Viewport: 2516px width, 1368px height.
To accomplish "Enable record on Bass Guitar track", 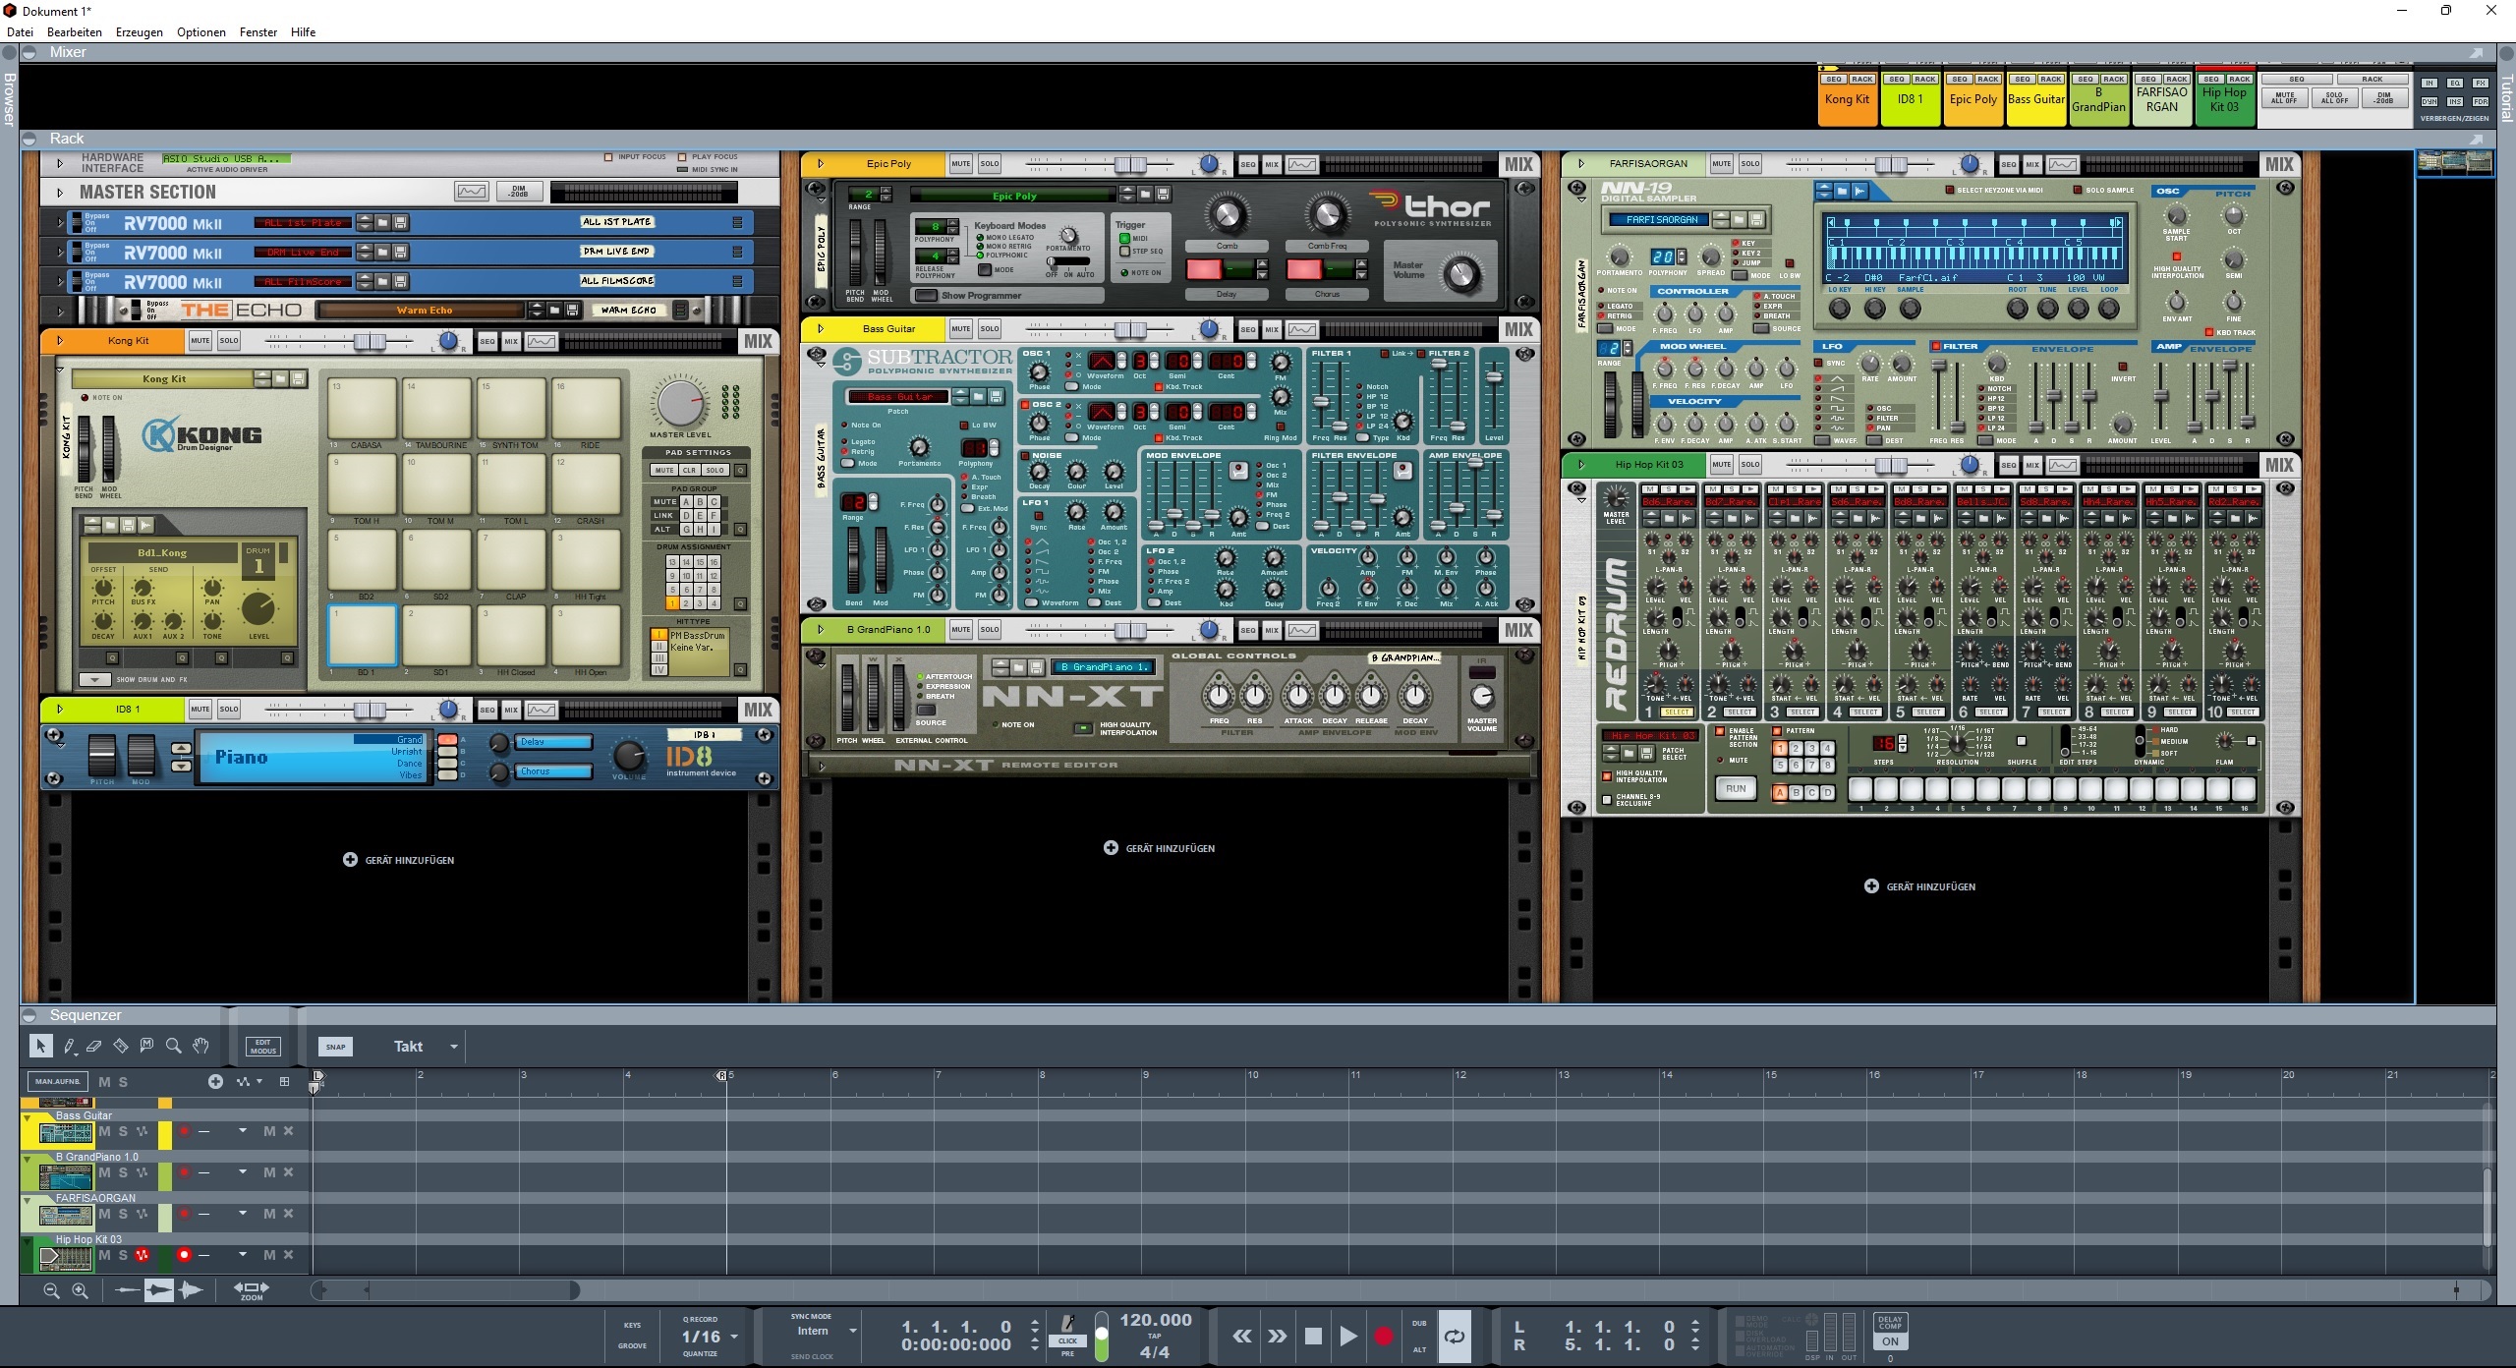I will [184, 1131].
